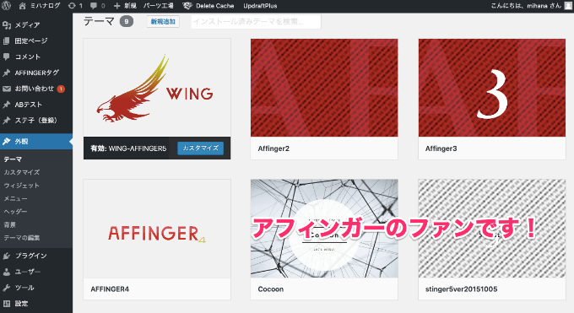This screenshot has width=574, height=313.
Task: Select the Cocoon theme thumbnail
Action: pos(324,229)
